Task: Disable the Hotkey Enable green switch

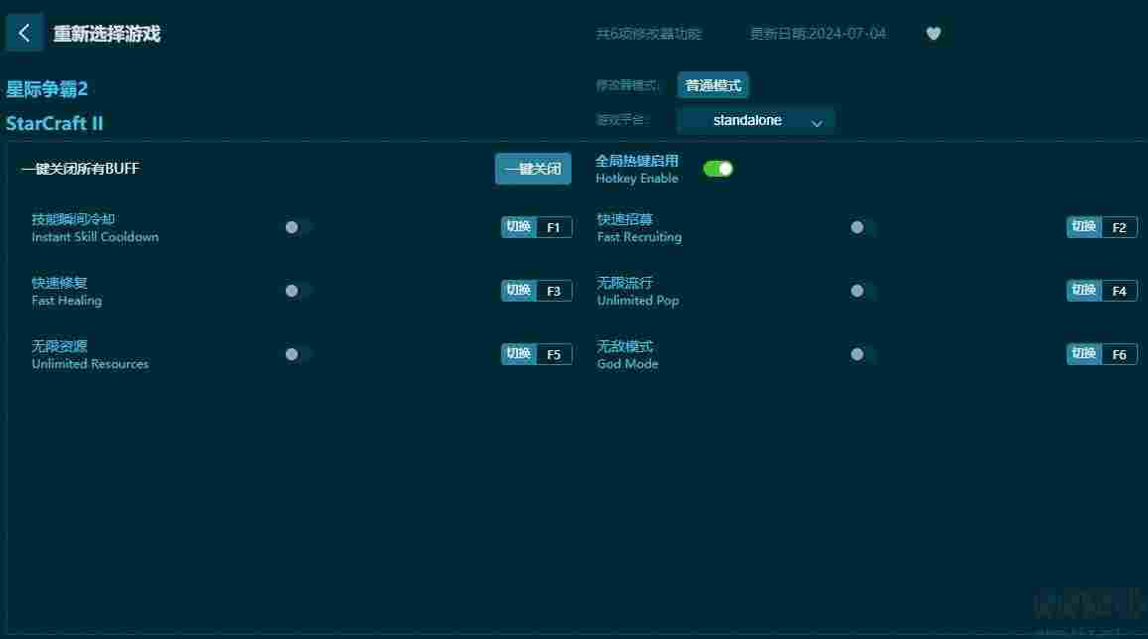Action: pos(717,169)
